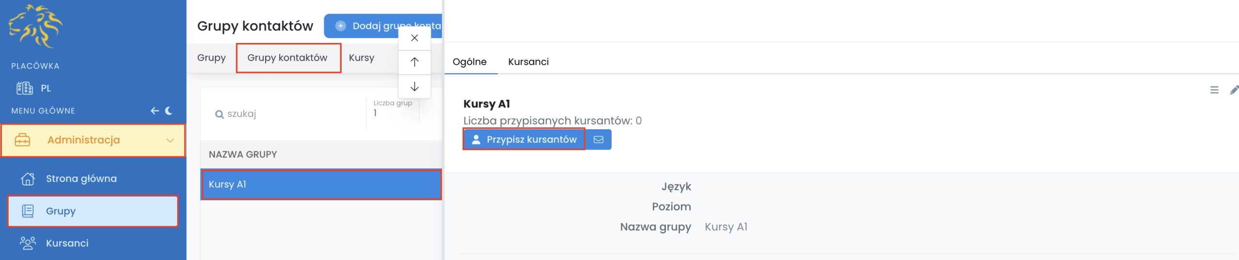Click the lion logo in the sidebar
Image resolution: width=1239 pixels, height=260 pixels.
tap(35, 27)
